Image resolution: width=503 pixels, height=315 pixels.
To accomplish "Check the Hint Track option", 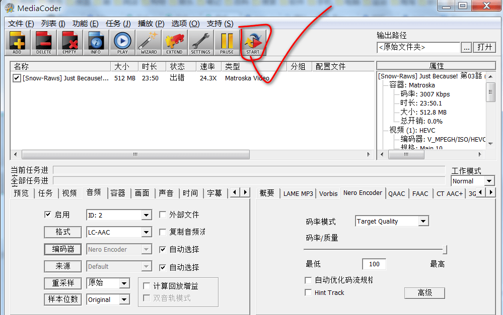I will pos(308,292).
